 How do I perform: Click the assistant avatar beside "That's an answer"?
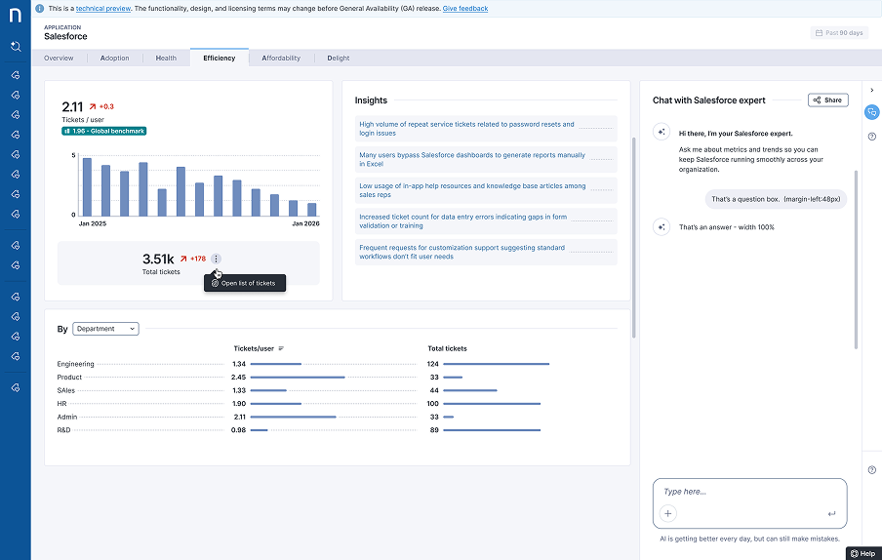coord(661,227)
